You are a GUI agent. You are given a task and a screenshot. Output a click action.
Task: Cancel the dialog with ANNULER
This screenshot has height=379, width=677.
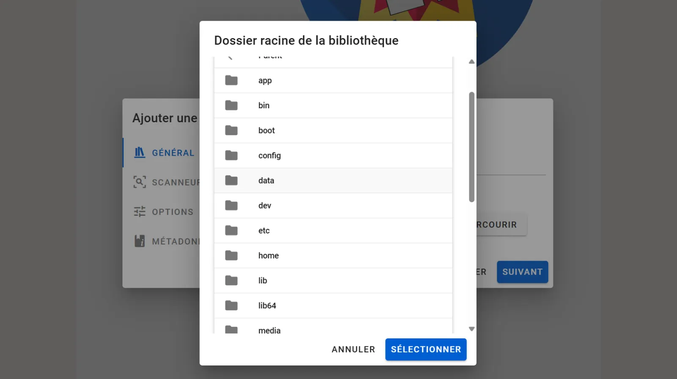pyautogui.click(x=353, y=349)
